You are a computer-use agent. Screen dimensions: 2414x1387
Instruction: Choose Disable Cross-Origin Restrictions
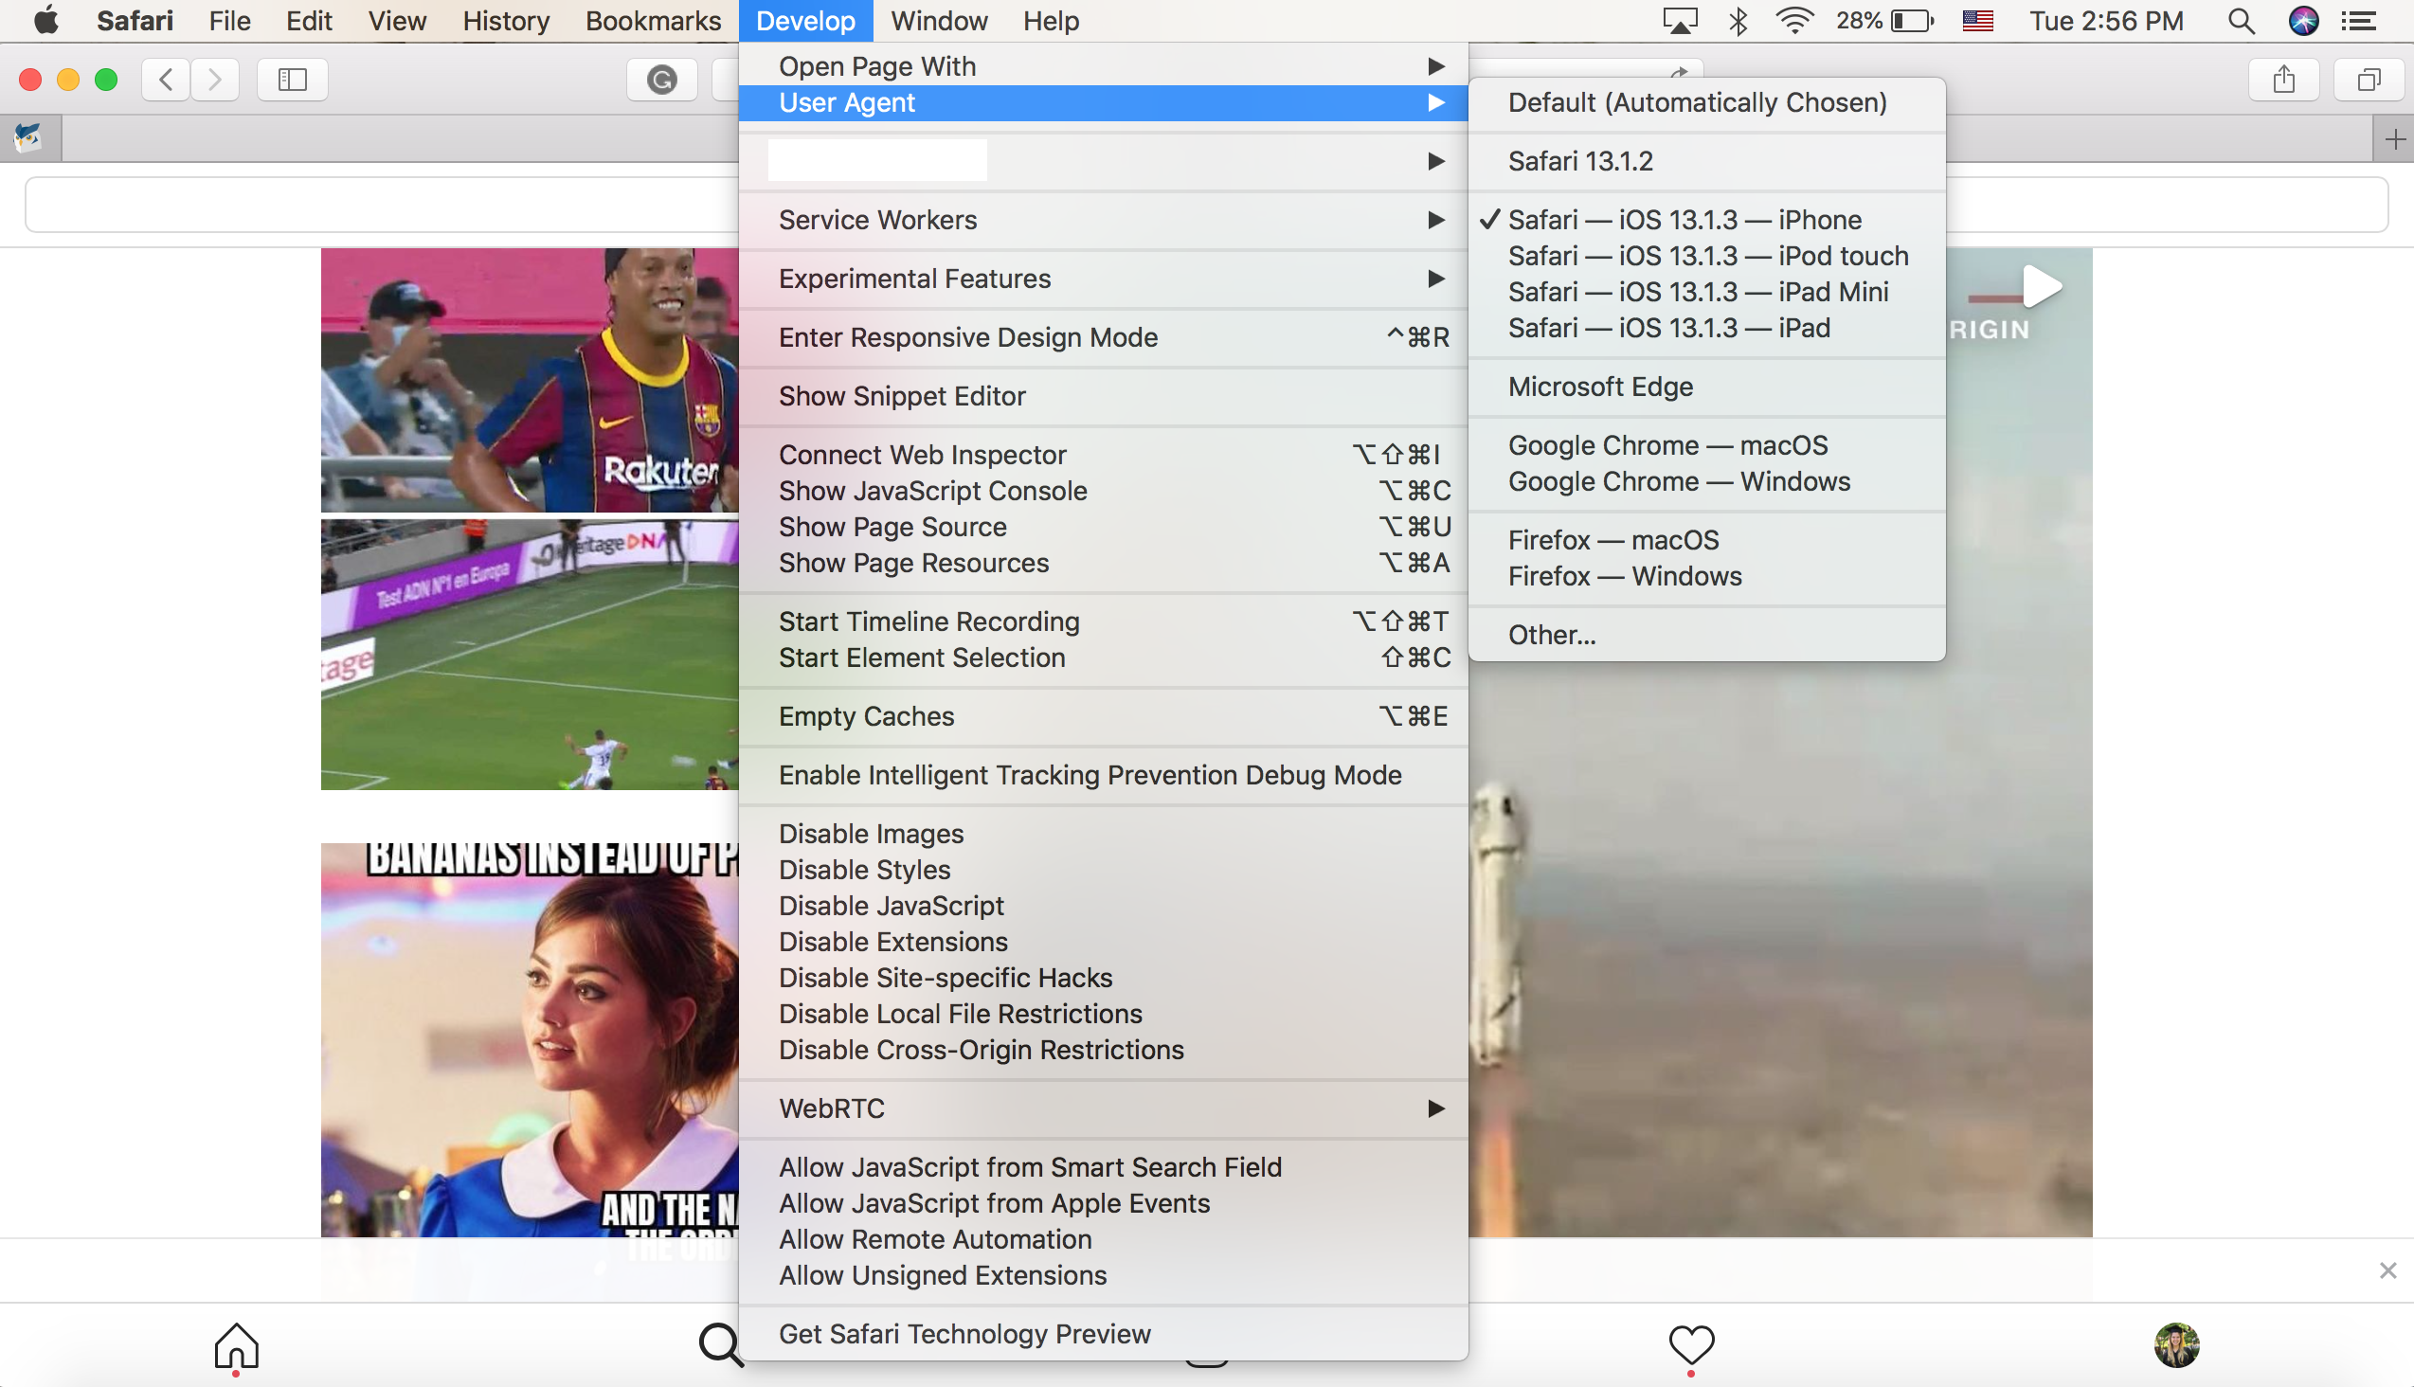[1102, 1051]
